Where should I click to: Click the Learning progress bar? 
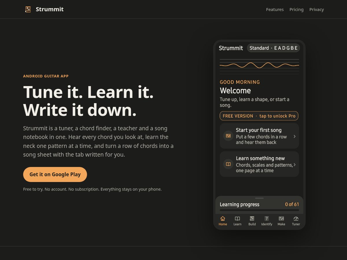259,210
